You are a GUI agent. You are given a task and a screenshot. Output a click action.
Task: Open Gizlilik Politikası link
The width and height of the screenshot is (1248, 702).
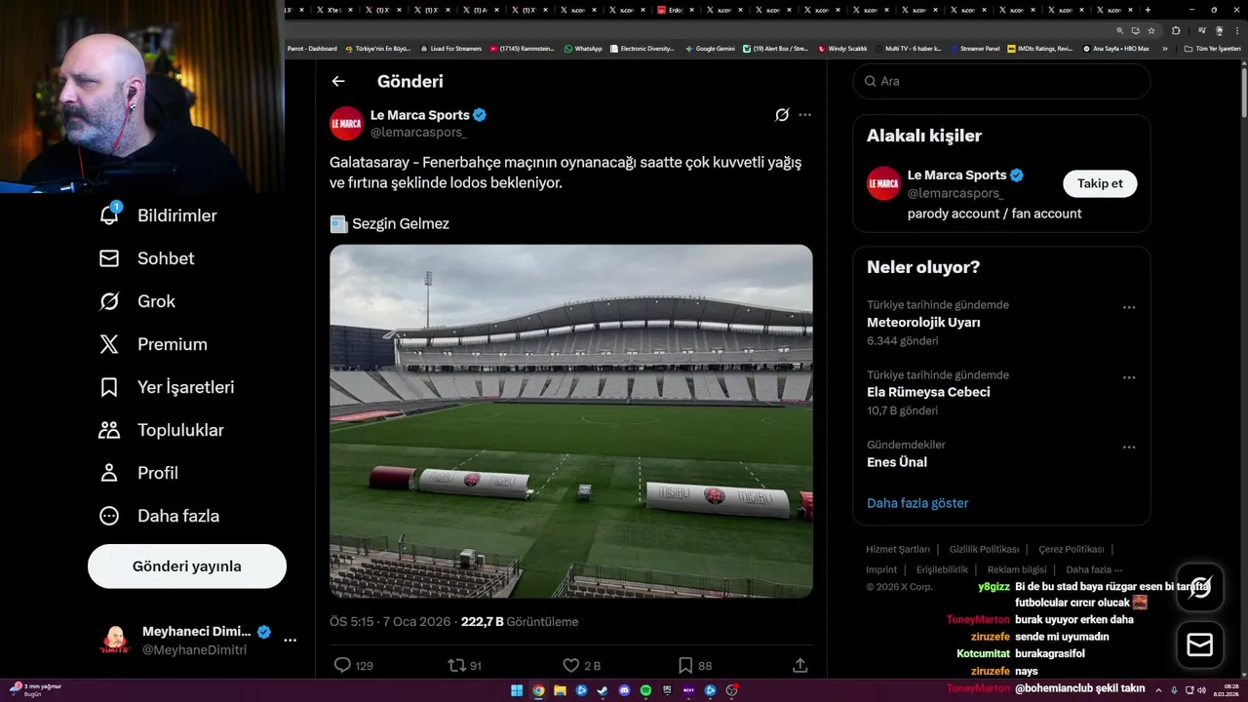pos(984,549)
